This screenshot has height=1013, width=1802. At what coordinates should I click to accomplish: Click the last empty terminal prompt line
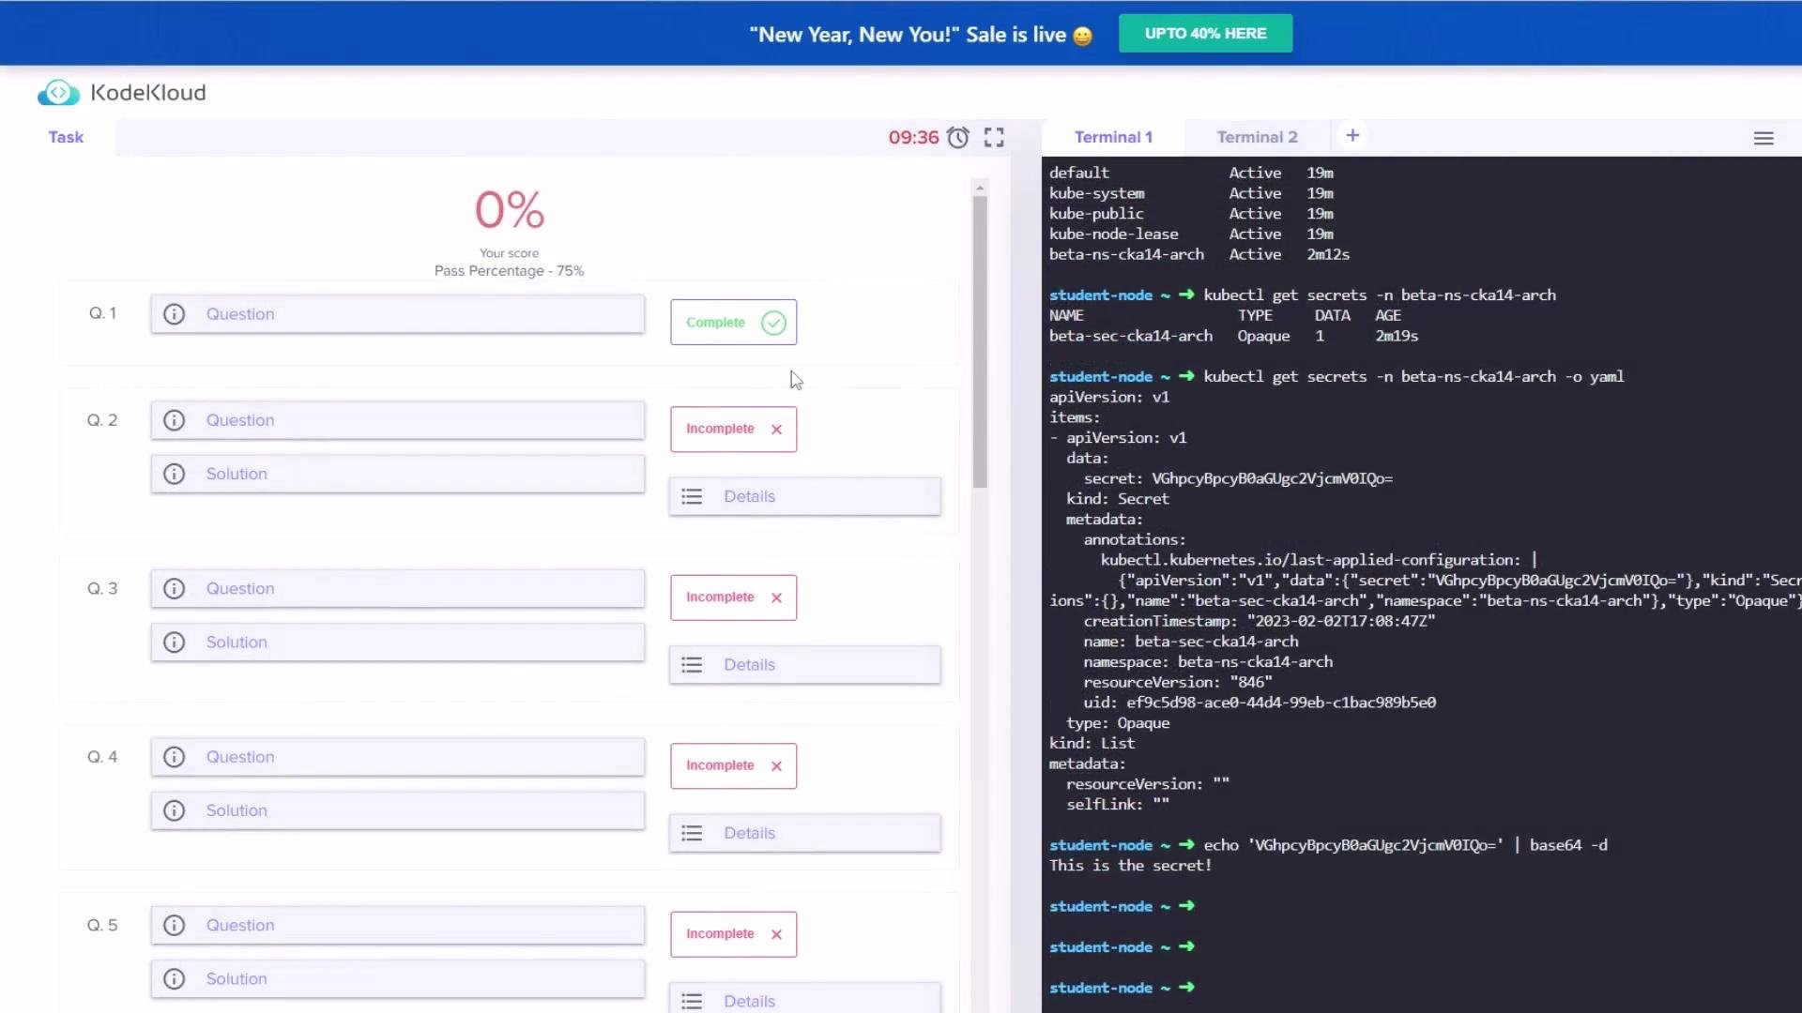tap(1122, 989)
